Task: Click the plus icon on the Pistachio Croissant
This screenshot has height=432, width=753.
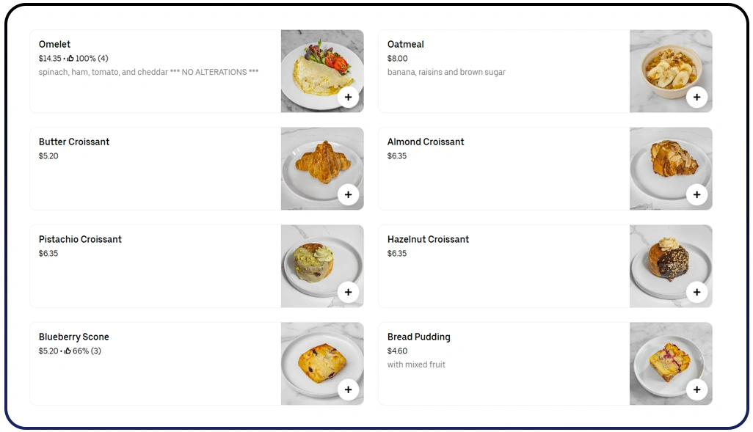Action: pyautogui.click(x=348, y=292)
